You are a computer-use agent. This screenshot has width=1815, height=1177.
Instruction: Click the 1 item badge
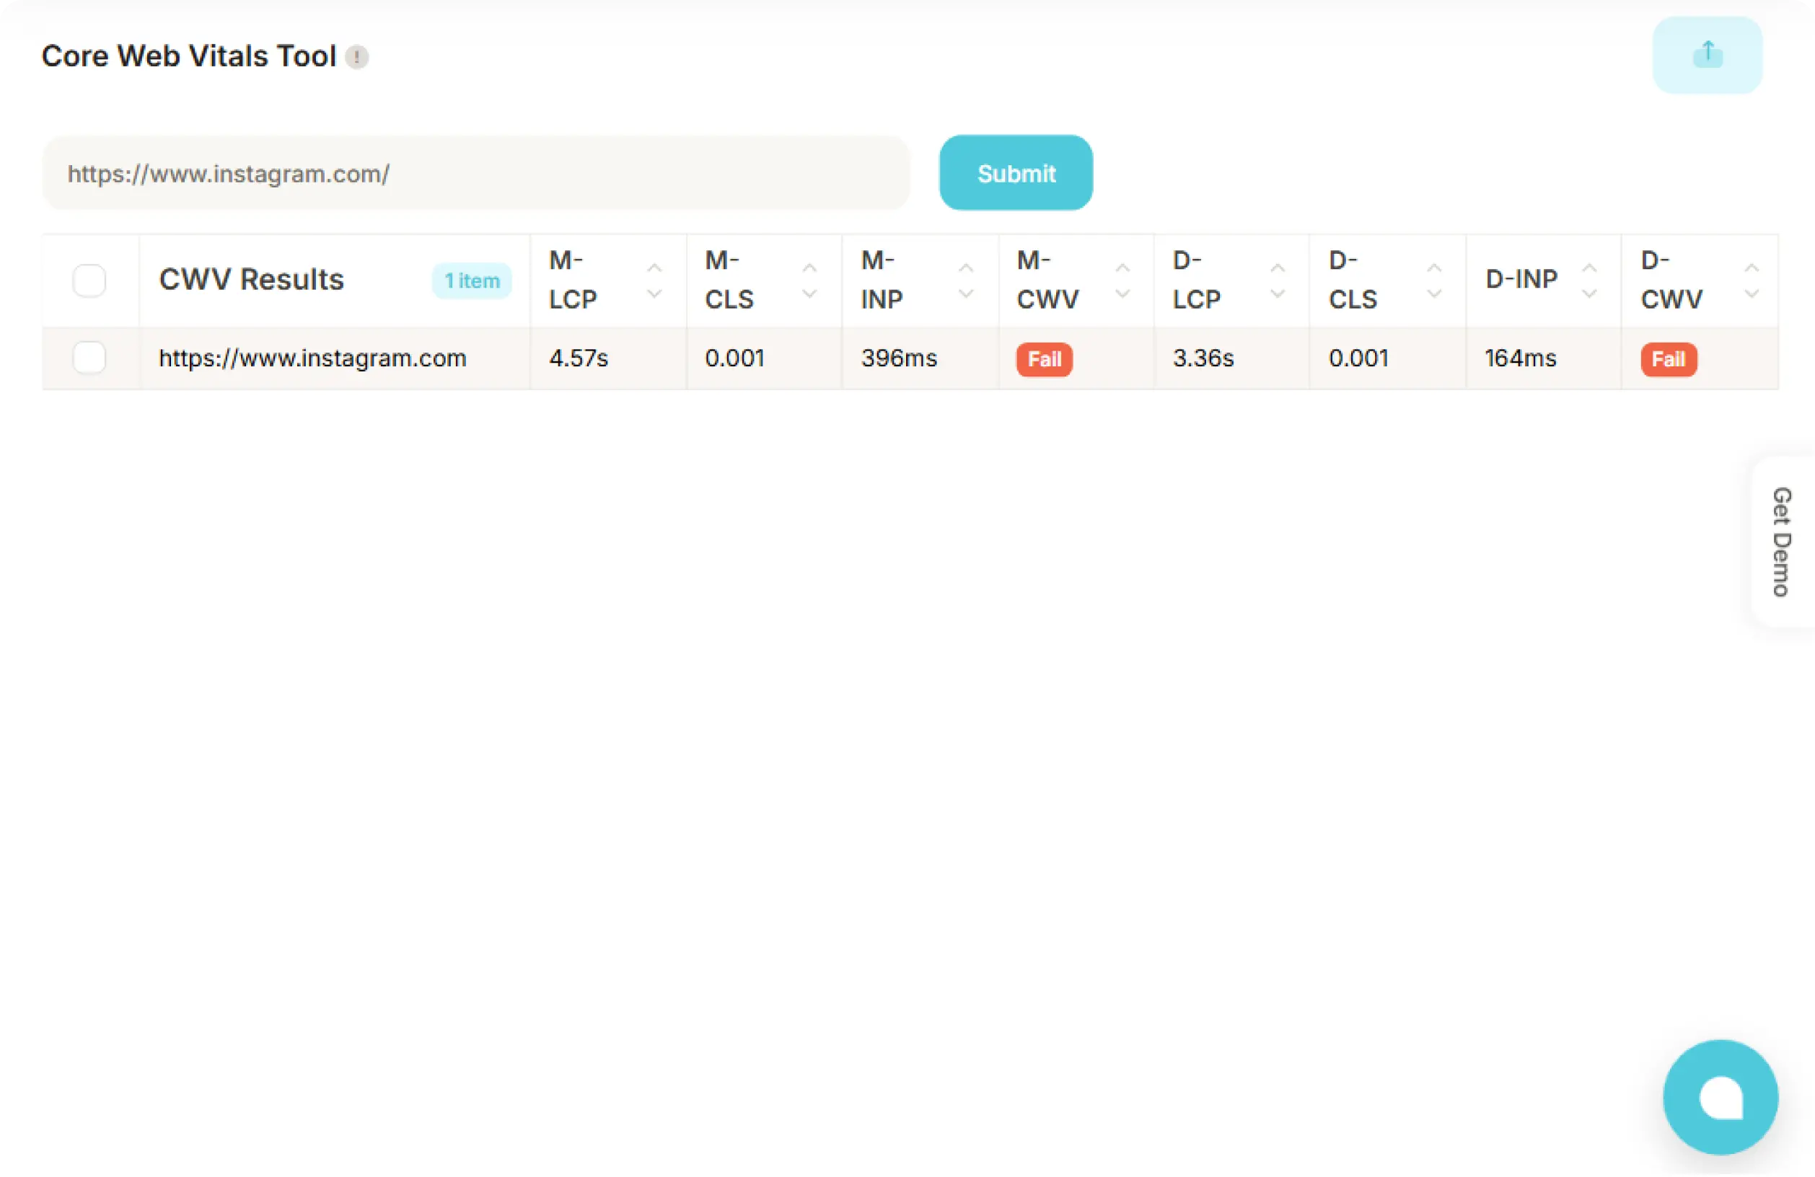(472, 280)
